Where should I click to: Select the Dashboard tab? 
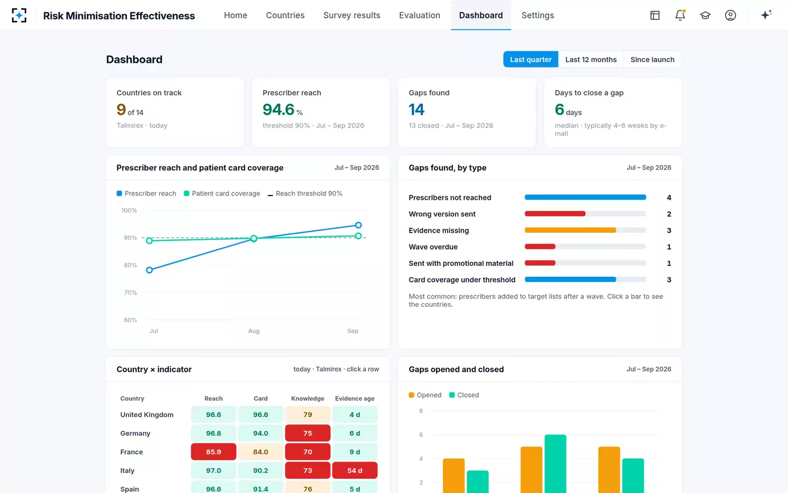tap(481, 15)
